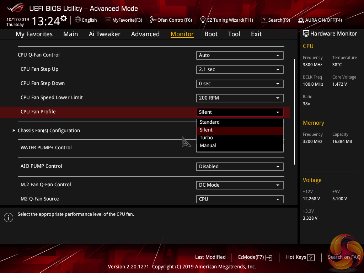Toggle the AURA ON/OFF(F4) light icon
The width and height of the screenshot is (364, 273).
tap(301, 20)
